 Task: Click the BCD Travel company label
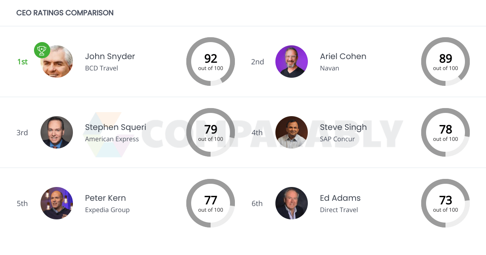coord(101,68)
